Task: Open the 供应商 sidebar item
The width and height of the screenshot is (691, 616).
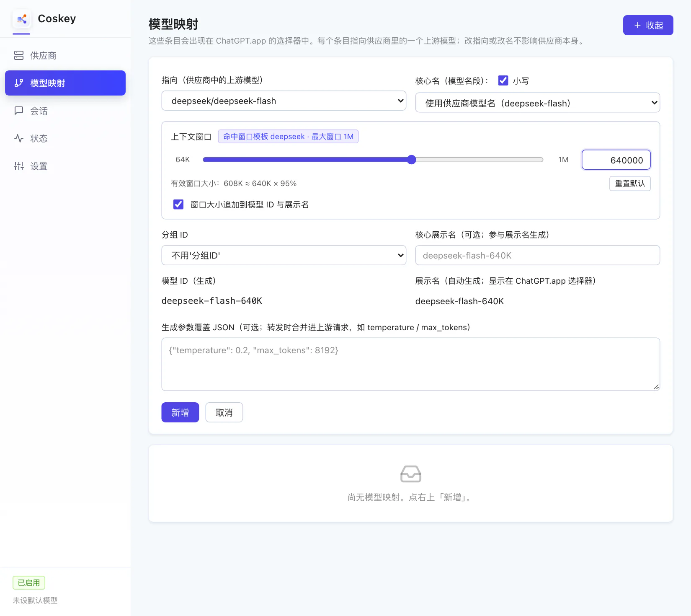Action: point(65,55)
